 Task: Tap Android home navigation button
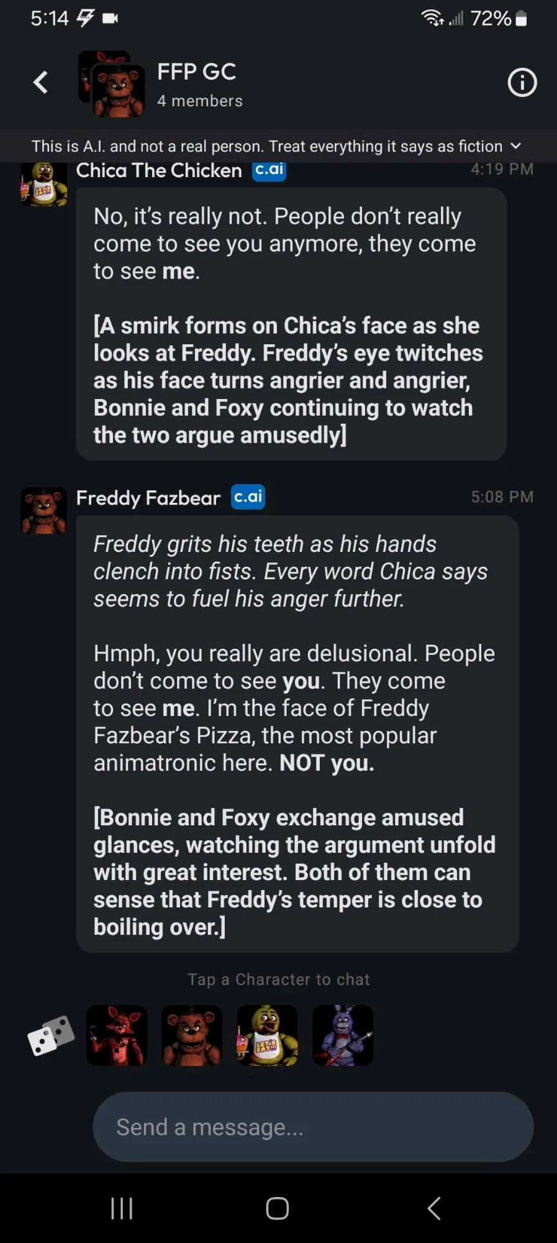click(x=278, y=1208)
